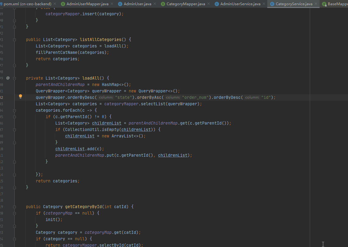This screenshot has height=247, width=348.
Task: Switch to the pom.xml (cn-ceo-backend) tab
Action: tap(28, 4)
